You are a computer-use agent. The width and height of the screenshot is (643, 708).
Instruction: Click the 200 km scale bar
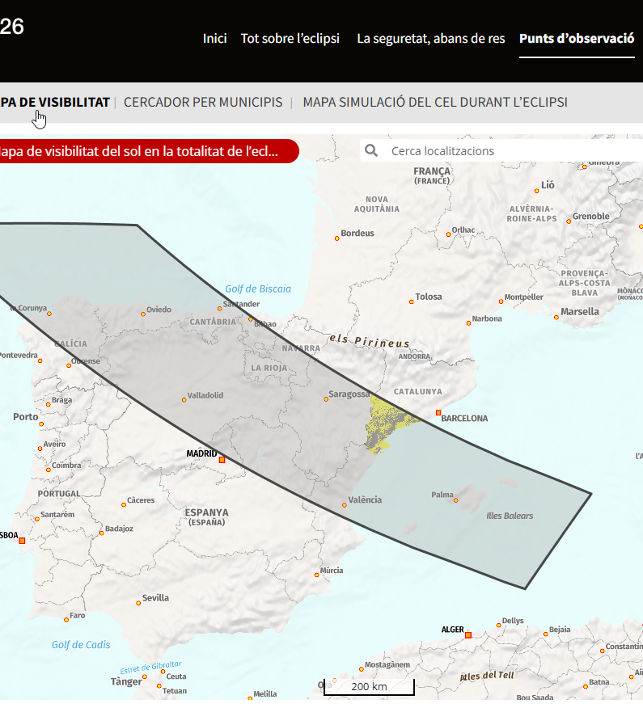click(x=369, y=687)
